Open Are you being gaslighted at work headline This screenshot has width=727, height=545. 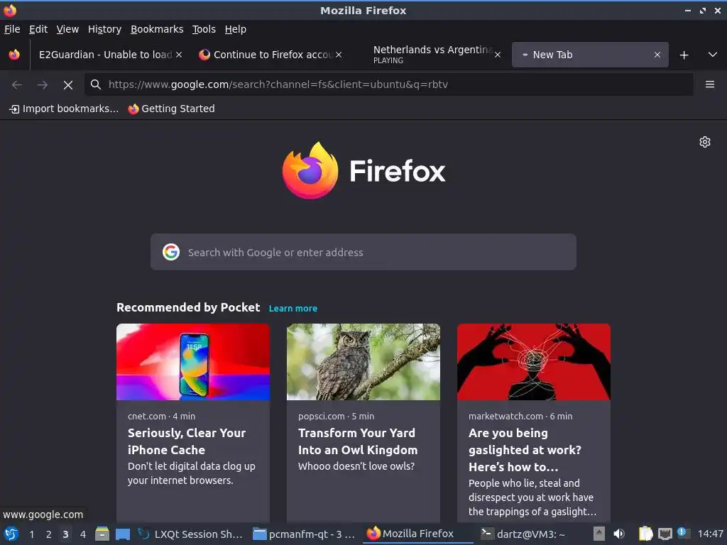pos(525,450)
